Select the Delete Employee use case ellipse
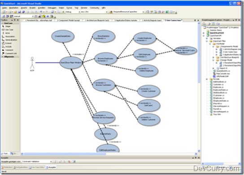The image size is (244, 175). tap(147, 71)
